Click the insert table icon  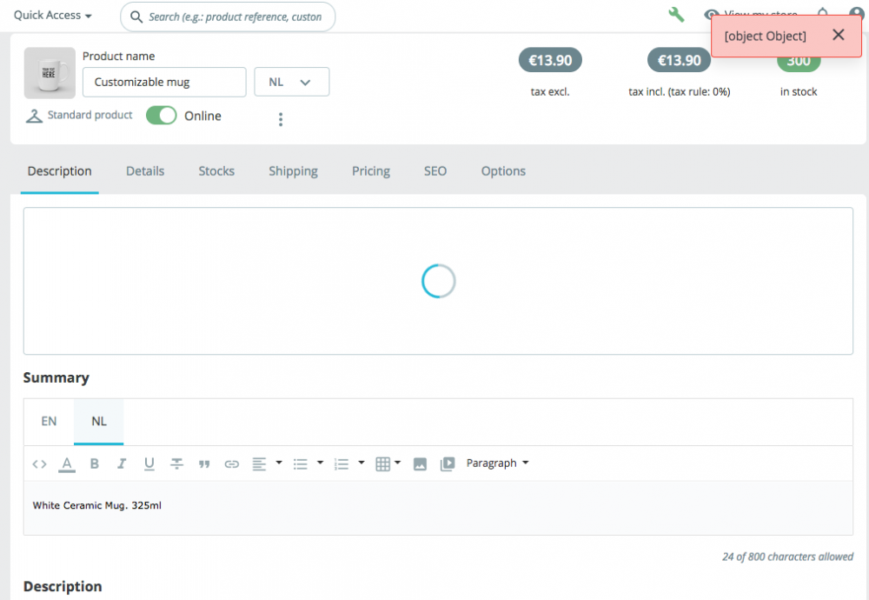click(383, 464)
